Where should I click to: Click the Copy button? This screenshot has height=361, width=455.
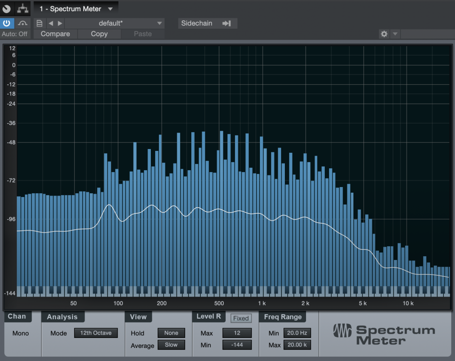tap(99, 34)
